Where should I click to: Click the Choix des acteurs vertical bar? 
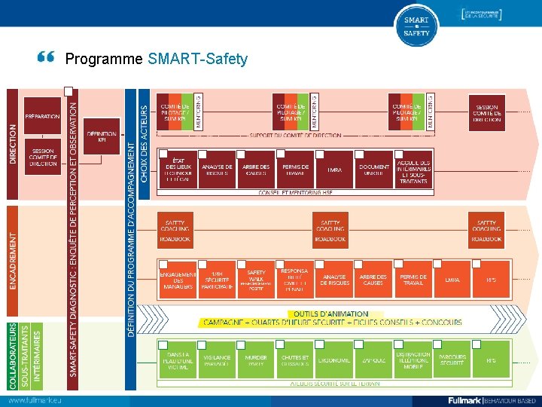144,144
